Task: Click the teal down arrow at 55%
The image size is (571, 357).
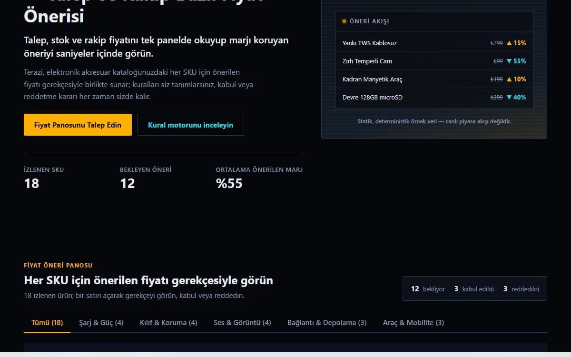Action: click(x=509, y=61)
